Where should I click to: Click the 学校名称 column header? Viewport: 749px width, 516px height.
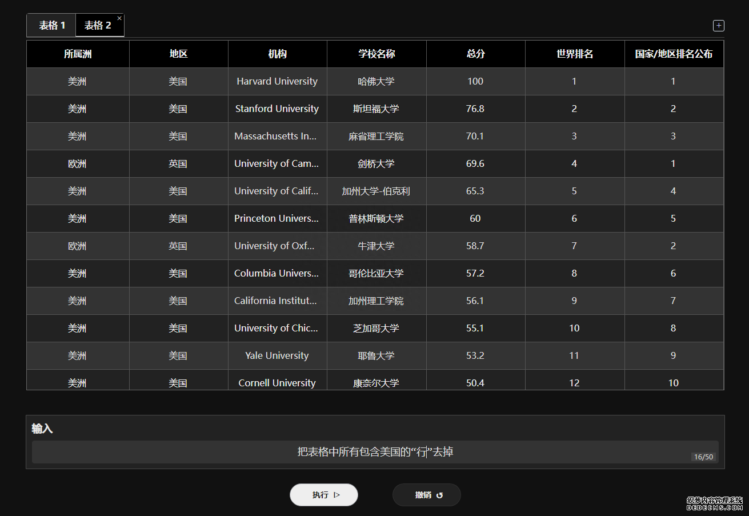[x=376, y=54]
